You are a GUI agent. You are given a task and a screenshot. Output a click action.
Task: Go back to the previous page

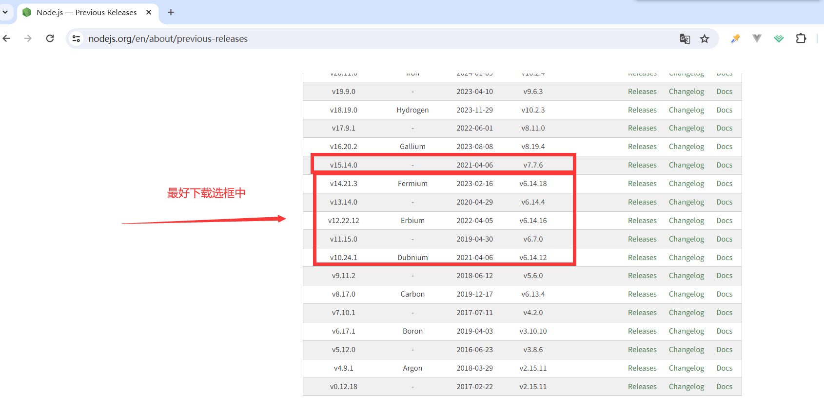click(6, 38)
